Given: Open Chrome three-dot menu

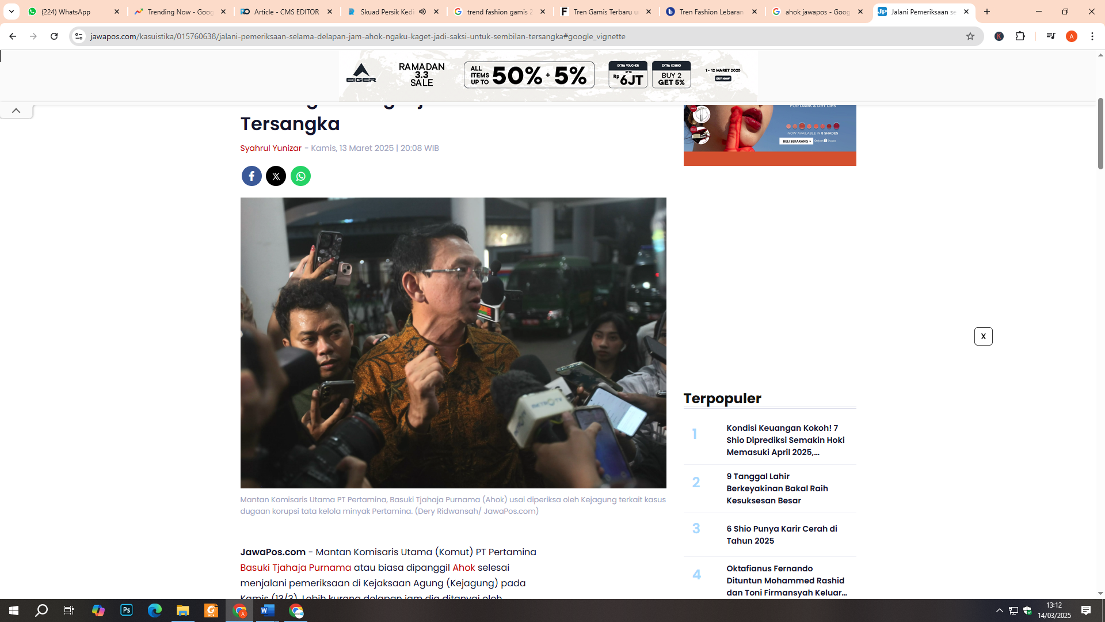Looking at the screenshot, I should pyautogui.click(x=1092, y=36).
